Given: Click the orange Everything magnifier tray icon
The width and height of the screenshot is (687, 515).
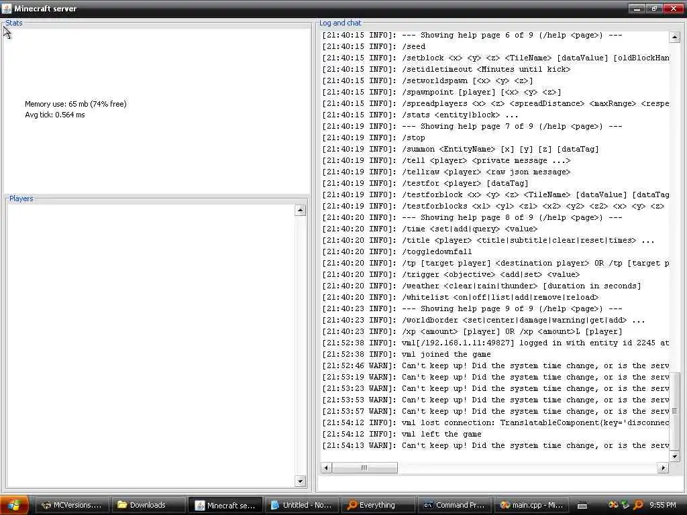Looking at the screenshot, I should [638, 505].
